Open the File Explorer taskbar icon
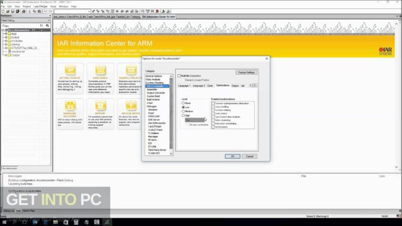The width and height of the screenshot is (402, 226). pos(55,222)
